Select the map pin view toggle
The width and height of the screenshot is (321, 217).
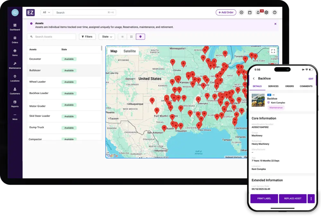140,37
